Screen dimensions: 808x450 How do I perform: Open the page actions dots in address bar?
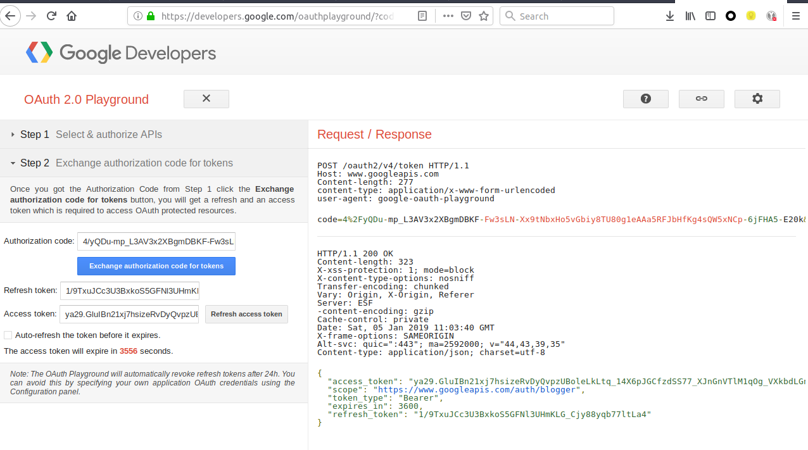(x=448, y=16)
